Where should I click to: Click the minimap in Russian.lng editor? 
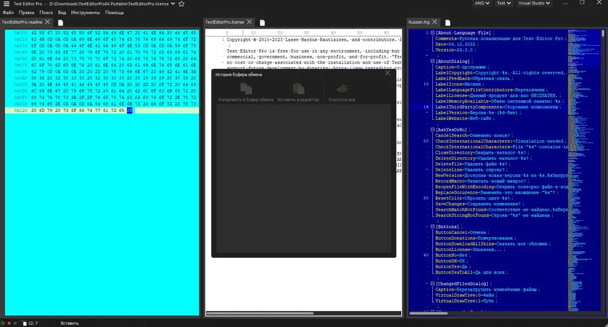point(584,170)
